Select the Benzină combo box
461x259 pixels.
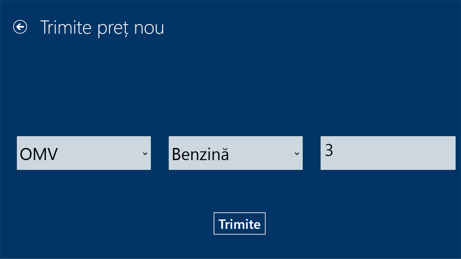(x=235, y=153)
